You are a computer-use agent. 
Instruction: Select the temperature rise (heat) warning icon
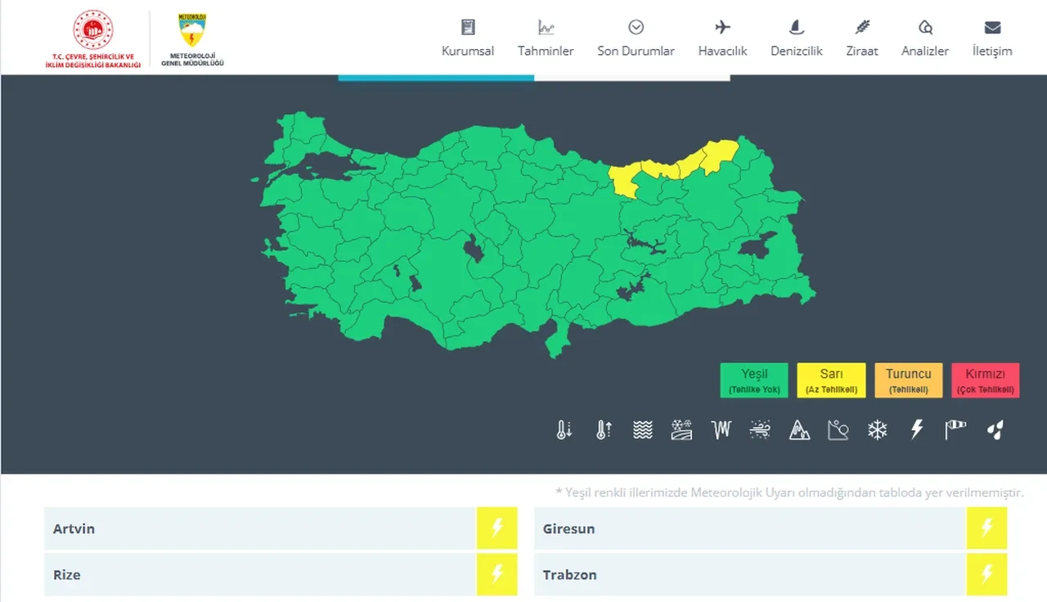point(604,429)
